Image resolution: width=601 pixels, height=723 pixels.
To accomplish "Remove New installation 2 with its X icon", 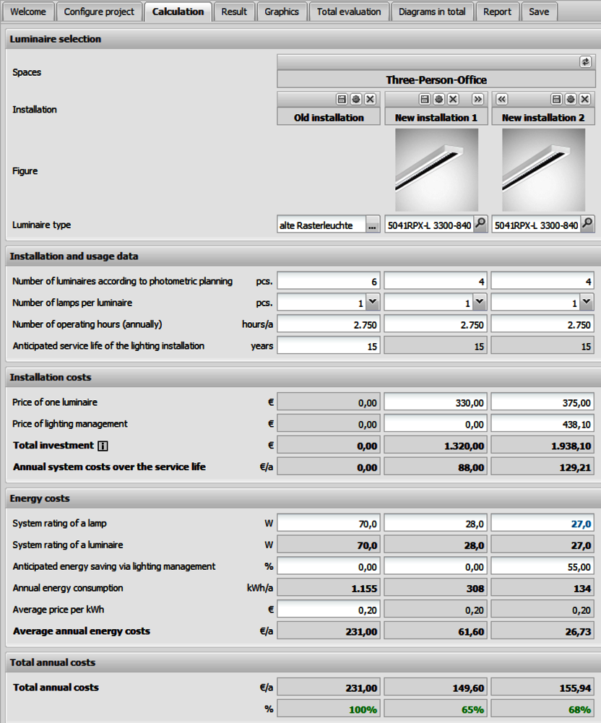I will pos(585,99).
